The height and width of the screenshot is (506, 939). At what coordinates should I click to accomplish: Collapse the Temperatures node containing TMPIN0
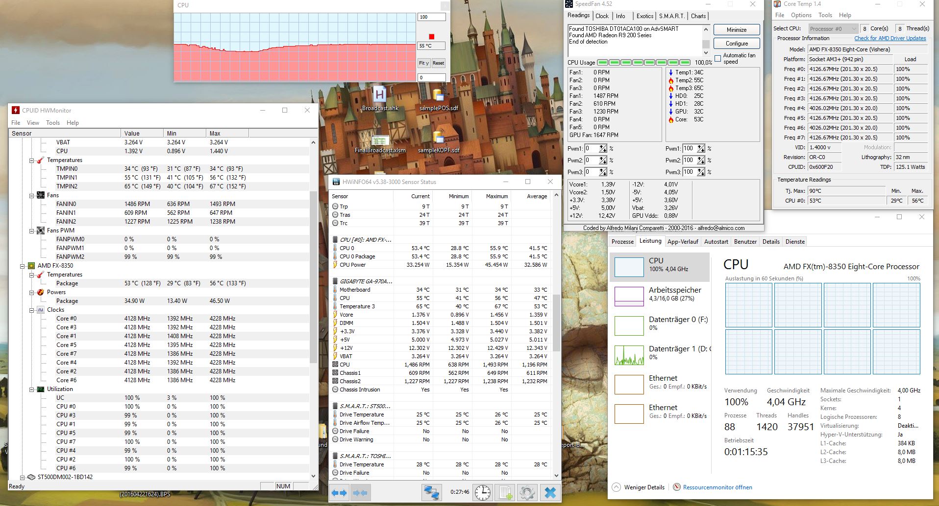click(31, 161)
